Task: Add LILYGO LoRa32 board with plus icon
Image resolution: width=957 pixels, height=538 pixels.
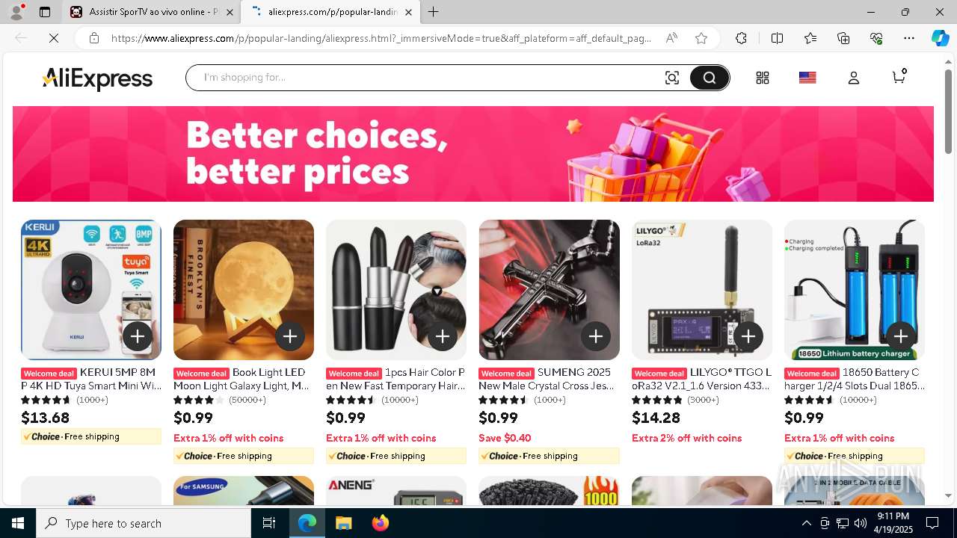Action: pos(748,336)
